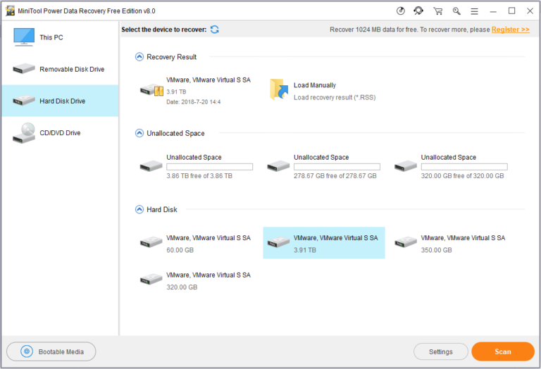Viewport: 541px width, 369px height.
Task: Select CD/DVD Drive in sidebar
Action: pos(60,133)
